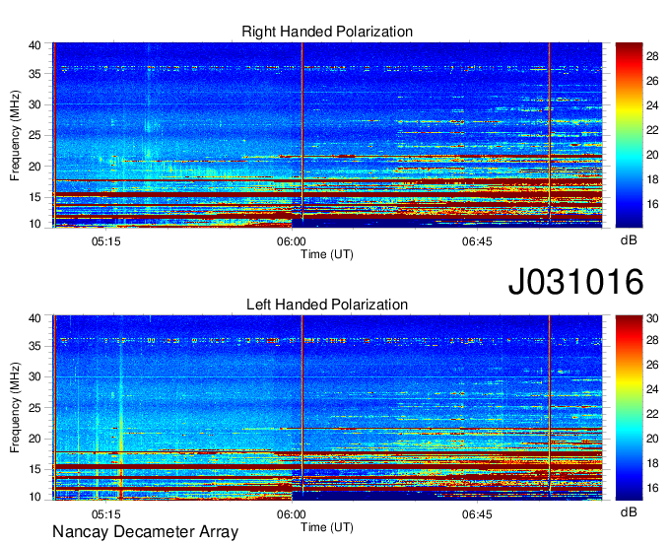The image size is (670, 544).
Task: Click the 06:45 time label under bottom plot
Action: 477,514
